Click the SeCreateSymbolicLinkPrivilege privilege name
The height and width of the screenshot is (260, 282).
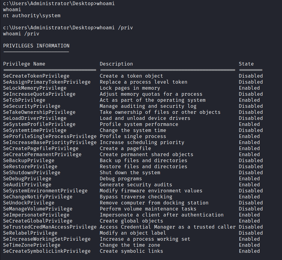tap(47, 251)
